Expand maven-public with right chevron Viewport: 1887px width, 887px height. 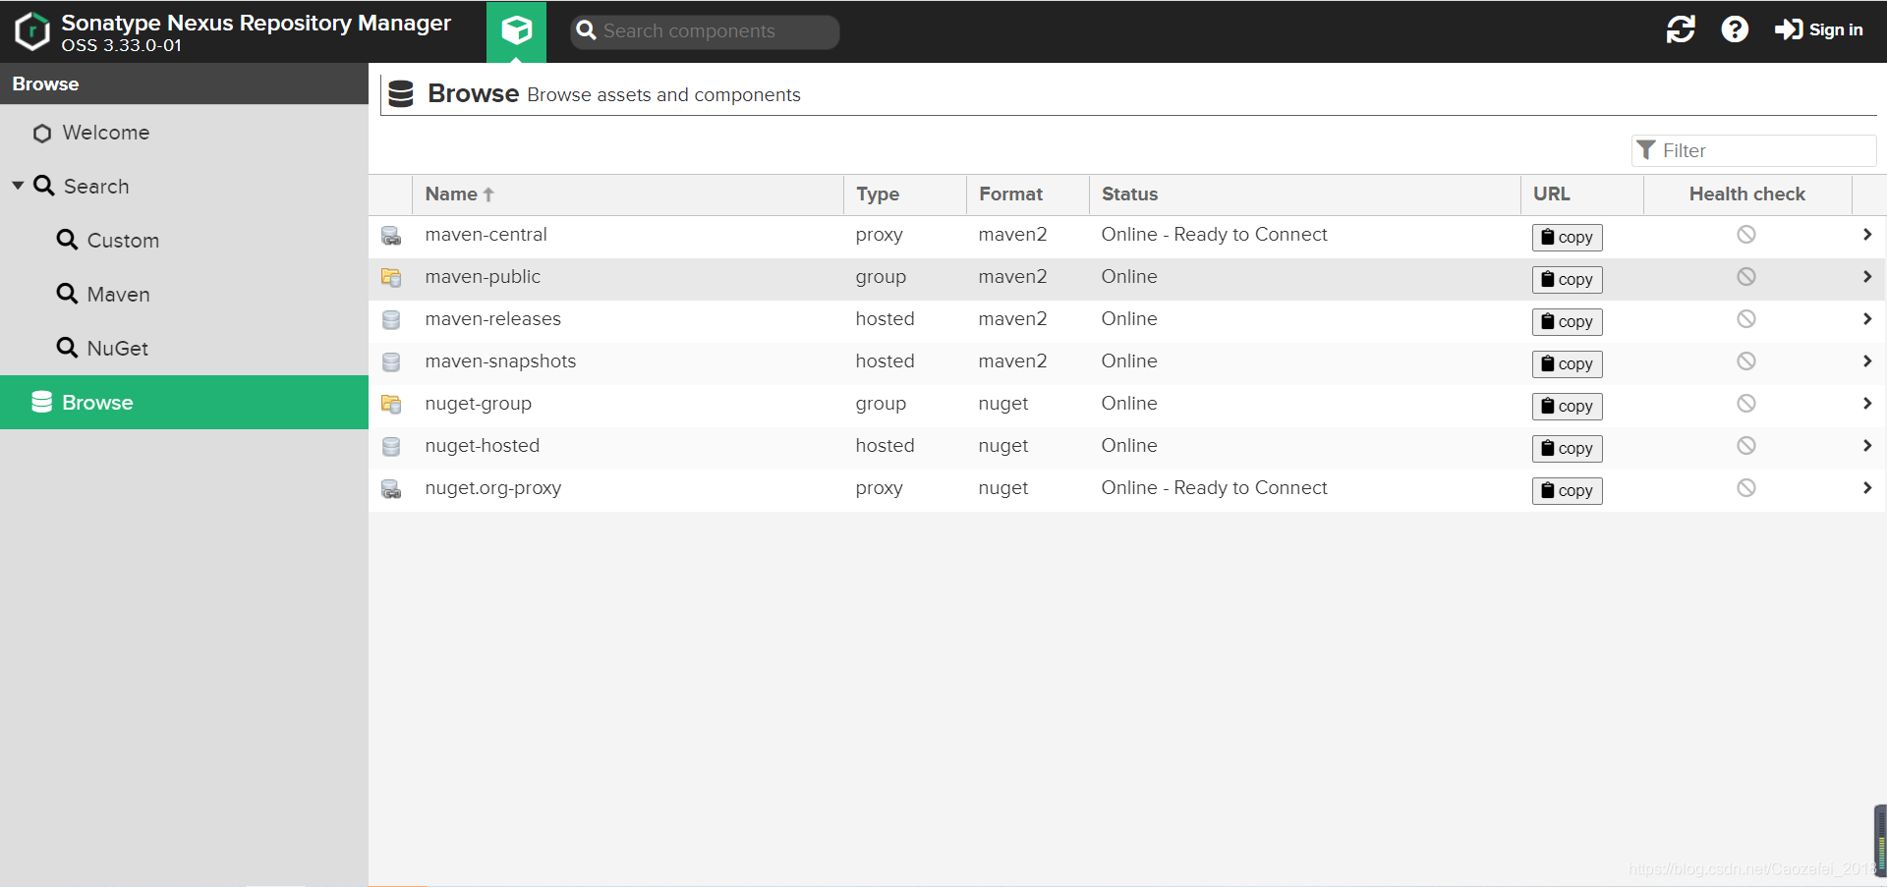1867,277
